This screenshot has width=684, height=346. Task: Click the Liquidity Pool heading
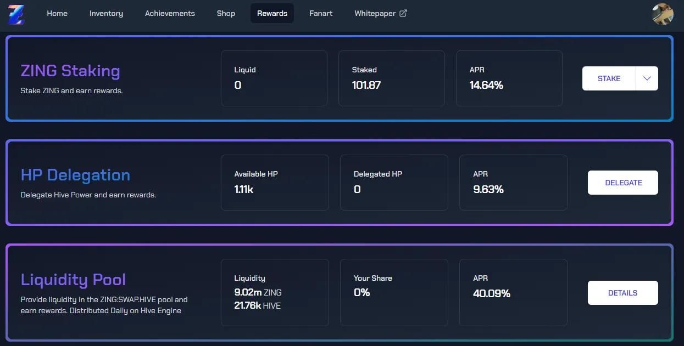tap(73, 280)
